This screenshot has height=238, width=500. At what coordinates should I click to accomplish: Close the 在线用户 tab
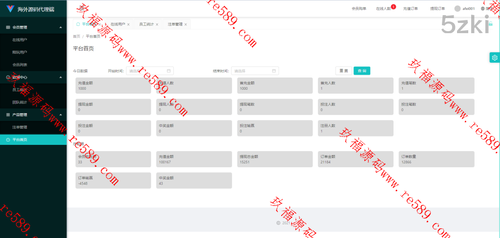click(128, 24)
